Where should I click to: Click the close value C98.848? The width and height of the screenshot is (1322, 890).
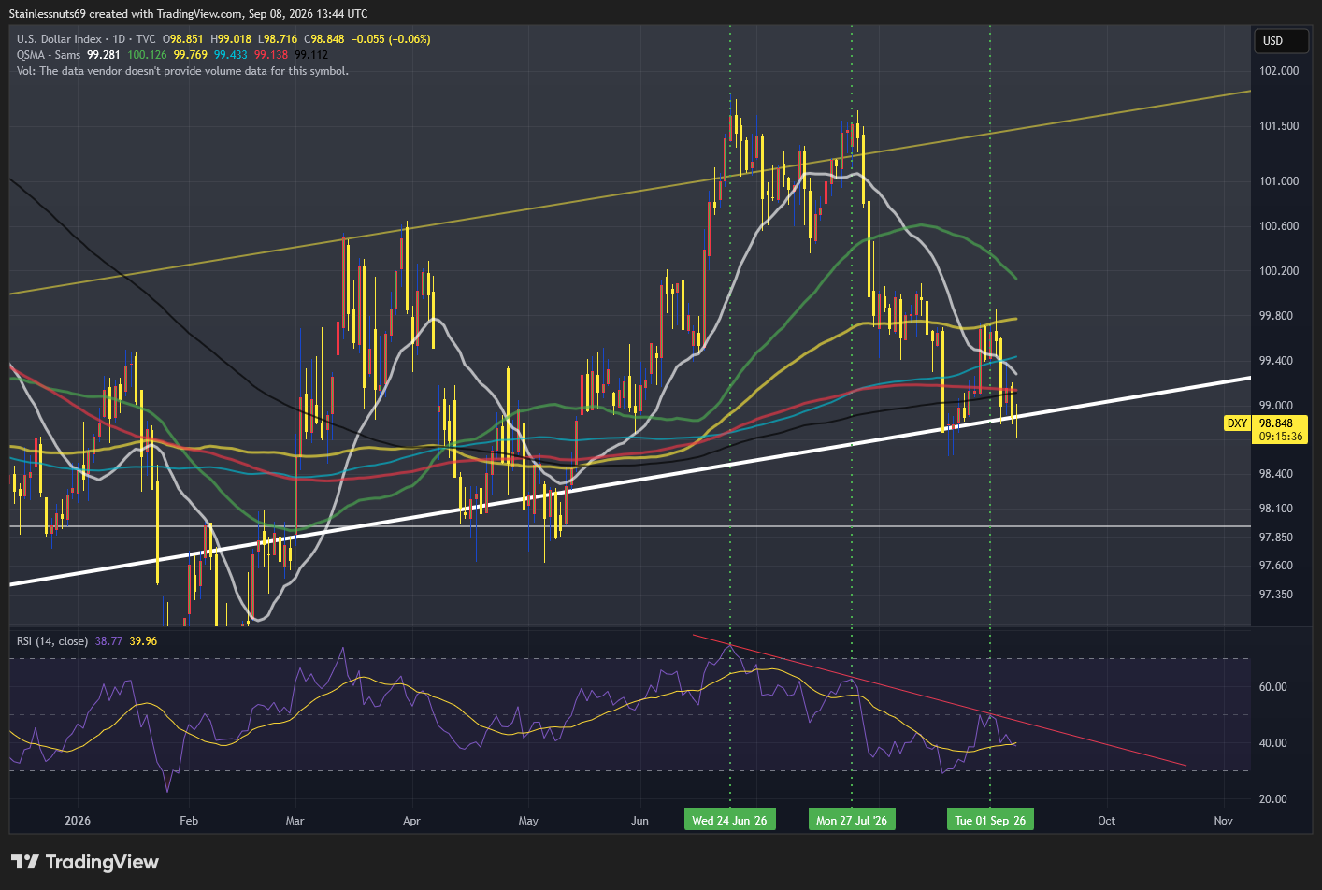point(324,39)
